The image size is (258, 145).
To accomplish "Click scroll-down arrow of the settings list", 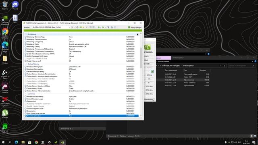I will [141, 116].
